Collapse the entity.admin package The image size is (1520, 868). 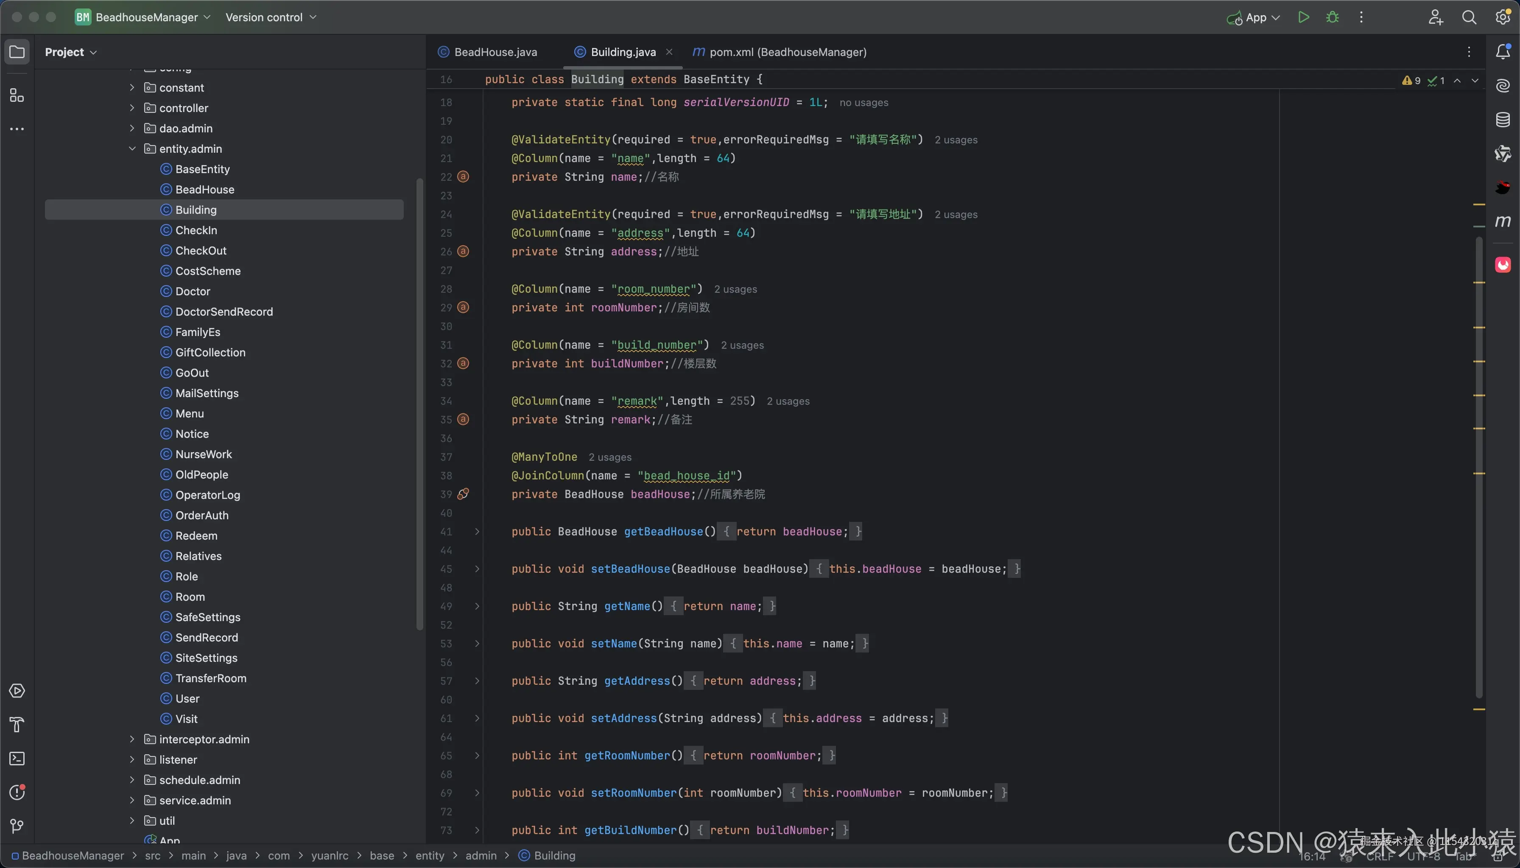(132, 149)
